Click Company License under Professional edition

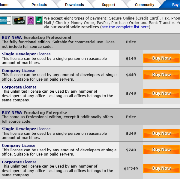coord(18,71)
